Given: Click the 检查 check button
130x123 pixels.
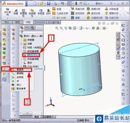Looking at the screenshot, I should point(57,9).
